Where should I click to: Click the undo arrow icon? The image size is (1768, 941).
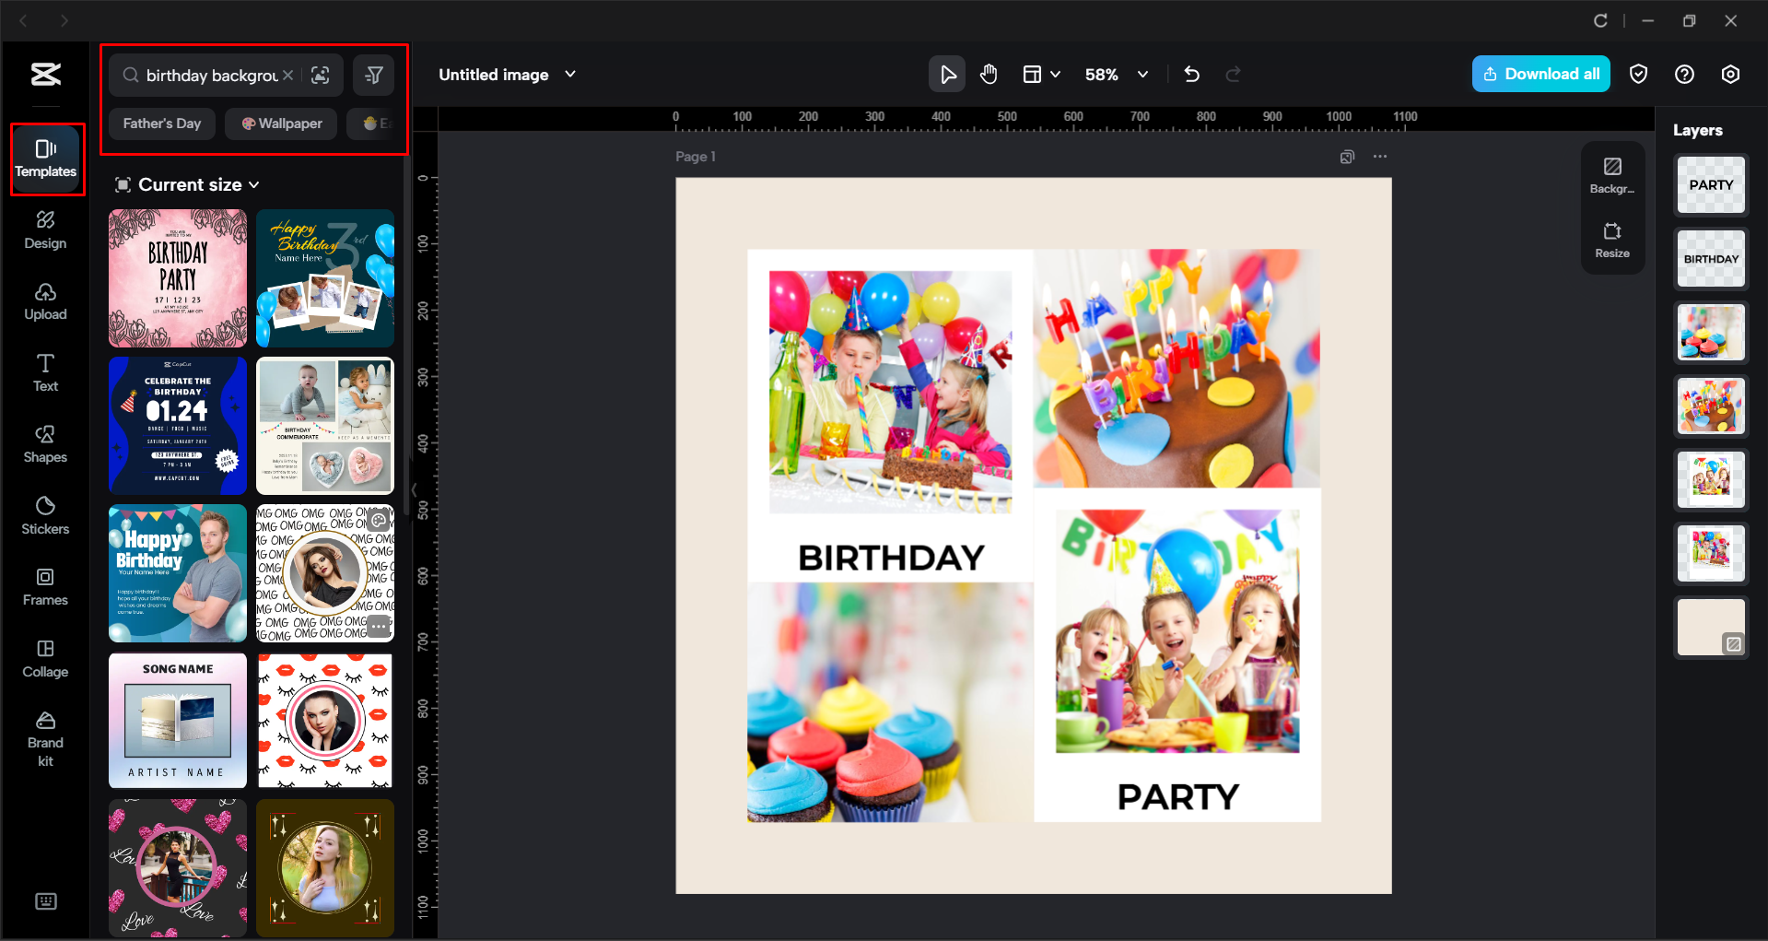(1191, 75)
